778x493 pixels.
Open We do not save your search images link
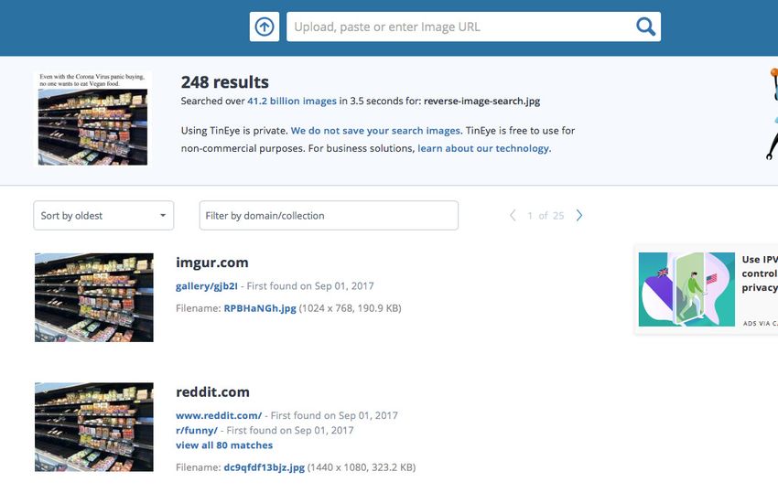pos(376,131)
